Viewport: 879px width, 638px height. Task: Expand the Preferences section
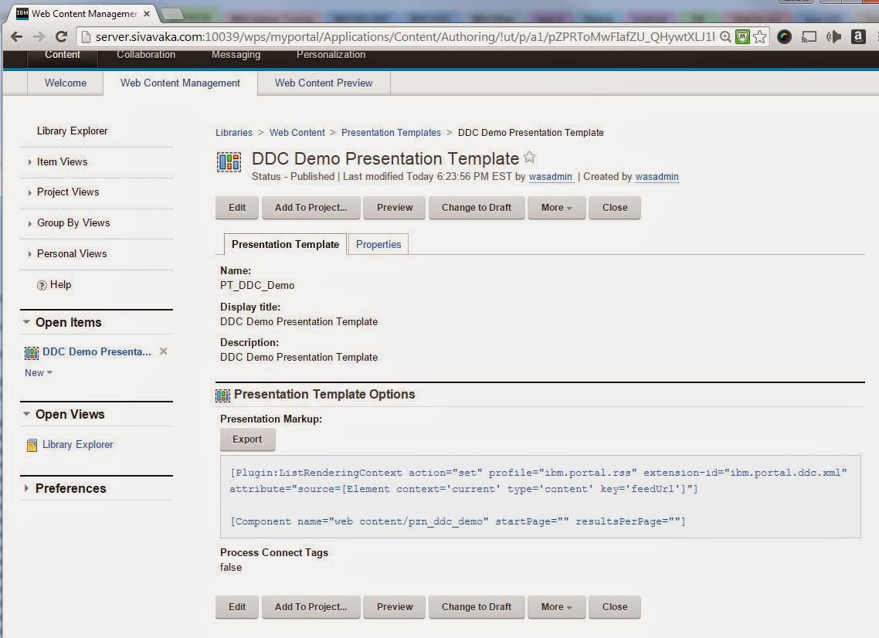coord(26,488)
